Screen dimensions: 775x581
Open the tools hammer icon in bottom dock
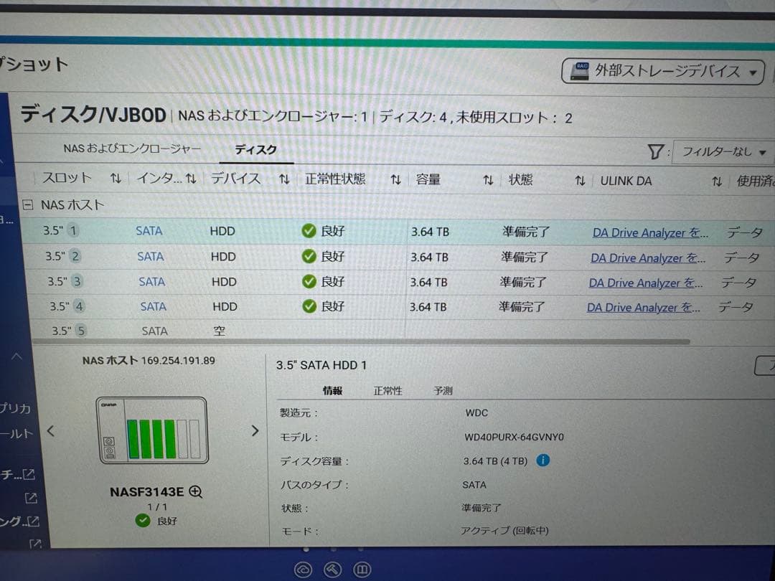tap(332, 570)
